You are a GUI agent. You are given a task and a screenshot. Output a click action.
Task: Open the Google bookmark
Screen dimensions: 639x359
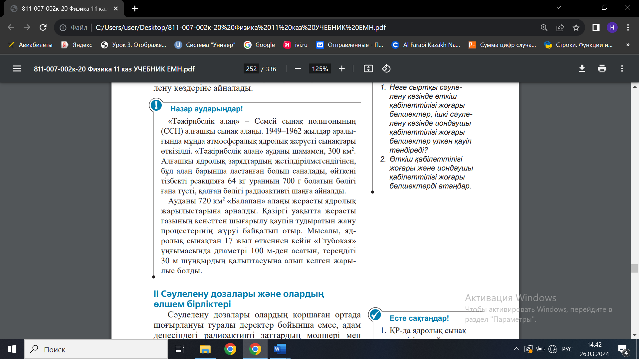point(260,45)
